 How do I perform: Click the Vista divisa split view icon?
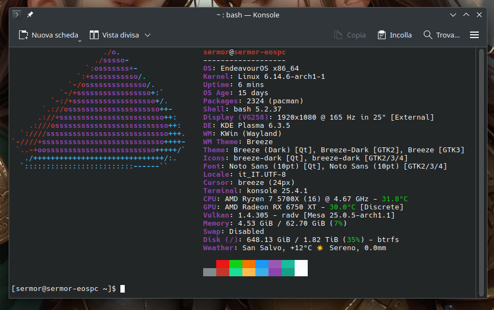(x=94, y=35)
